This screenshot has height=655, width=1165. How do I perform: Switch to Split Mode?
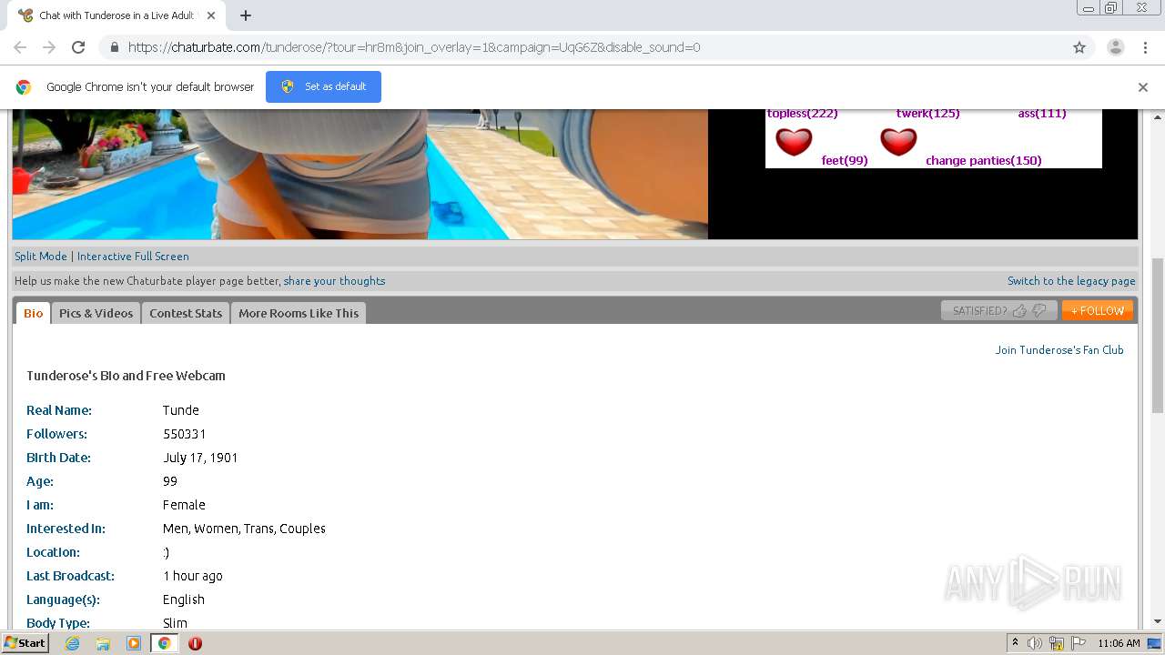(x=41, y=257)
